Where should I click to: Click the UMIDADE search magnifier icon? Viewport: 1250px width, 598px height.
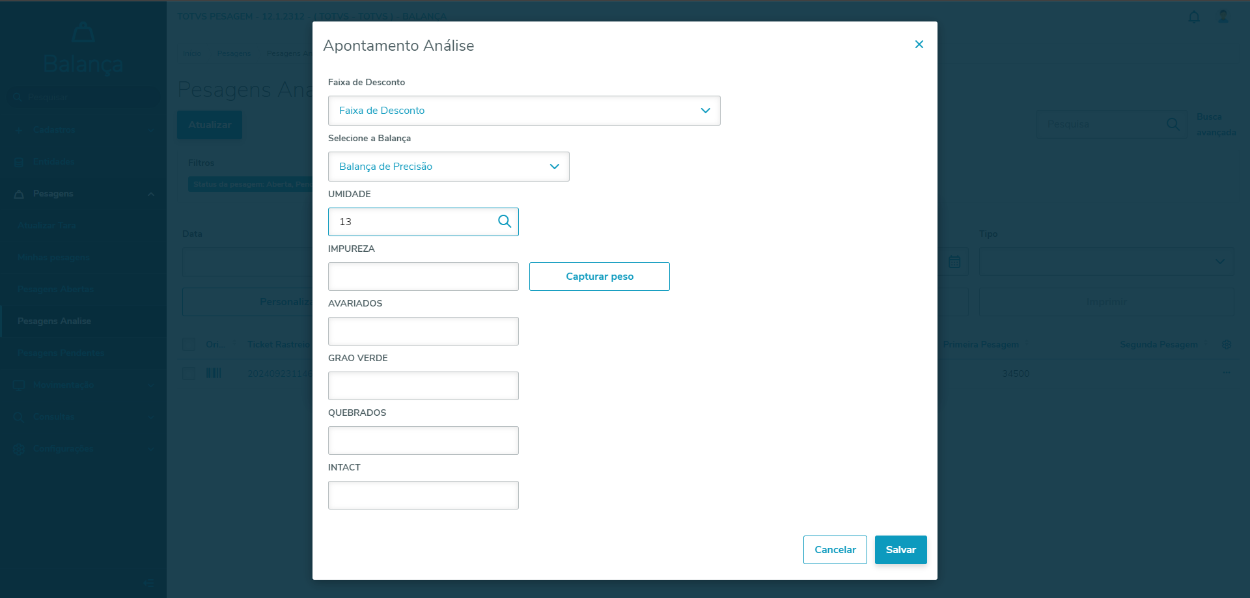[505, 221]
